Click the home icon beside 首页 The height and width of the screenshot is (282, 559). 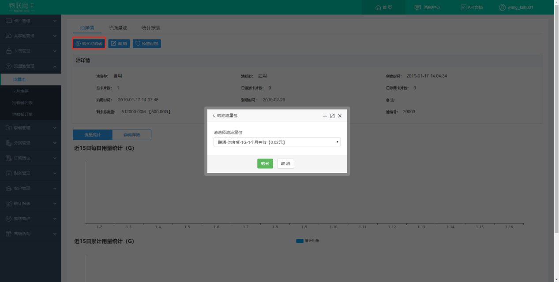(x=378, y=7)
